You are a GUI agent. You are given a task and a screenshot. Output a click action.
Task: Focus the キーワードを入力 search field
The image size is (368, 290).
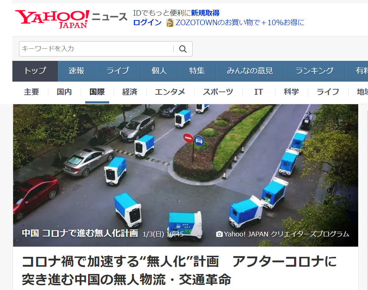pos(96,49)
